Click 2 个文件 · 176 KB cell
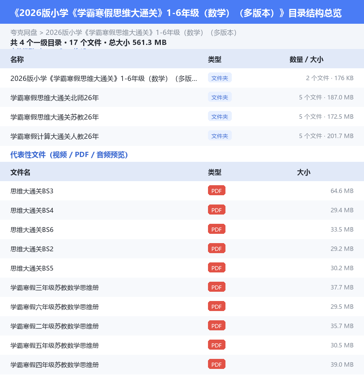Screen dimensions: 364x386 (x=330, y=78)
